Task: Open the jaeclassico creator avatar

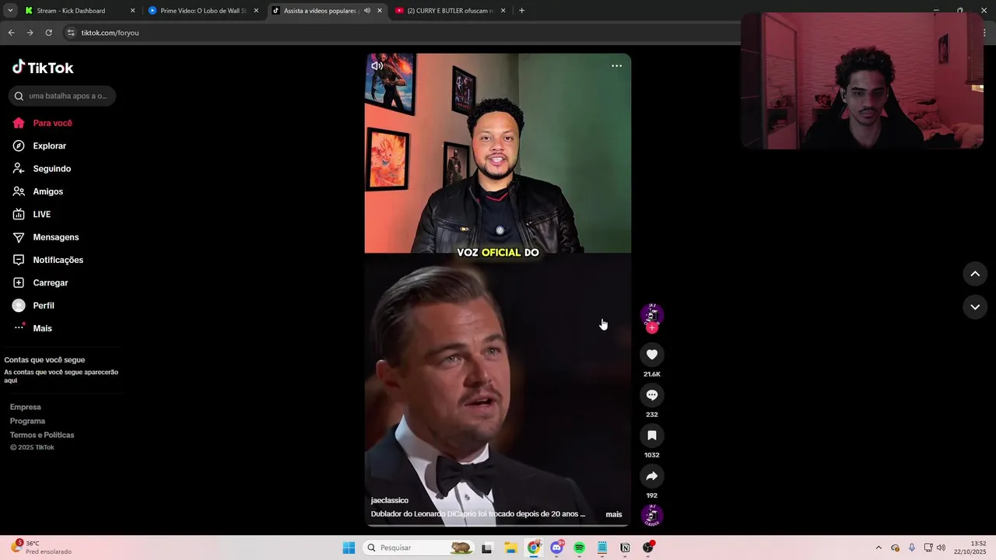Action: 651,314
